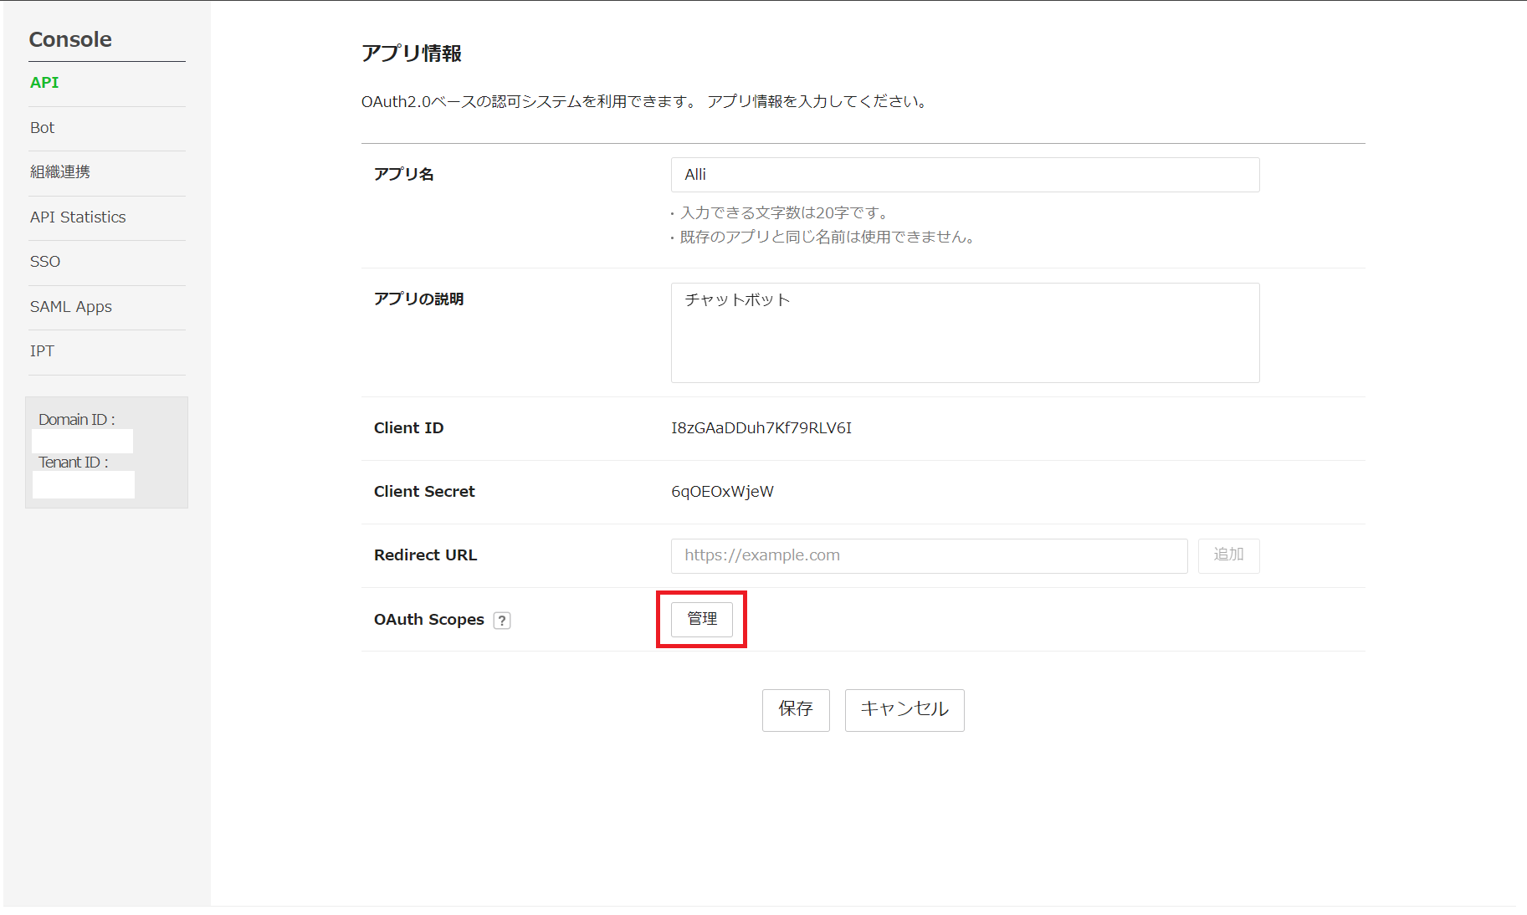This screenshot has width=1527, height=915.
Task: Click the アプリの説明 text area
Action: (x=964, y=332)
